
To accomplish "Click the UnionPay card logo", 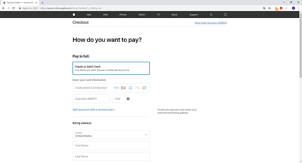I will [144, 88].
